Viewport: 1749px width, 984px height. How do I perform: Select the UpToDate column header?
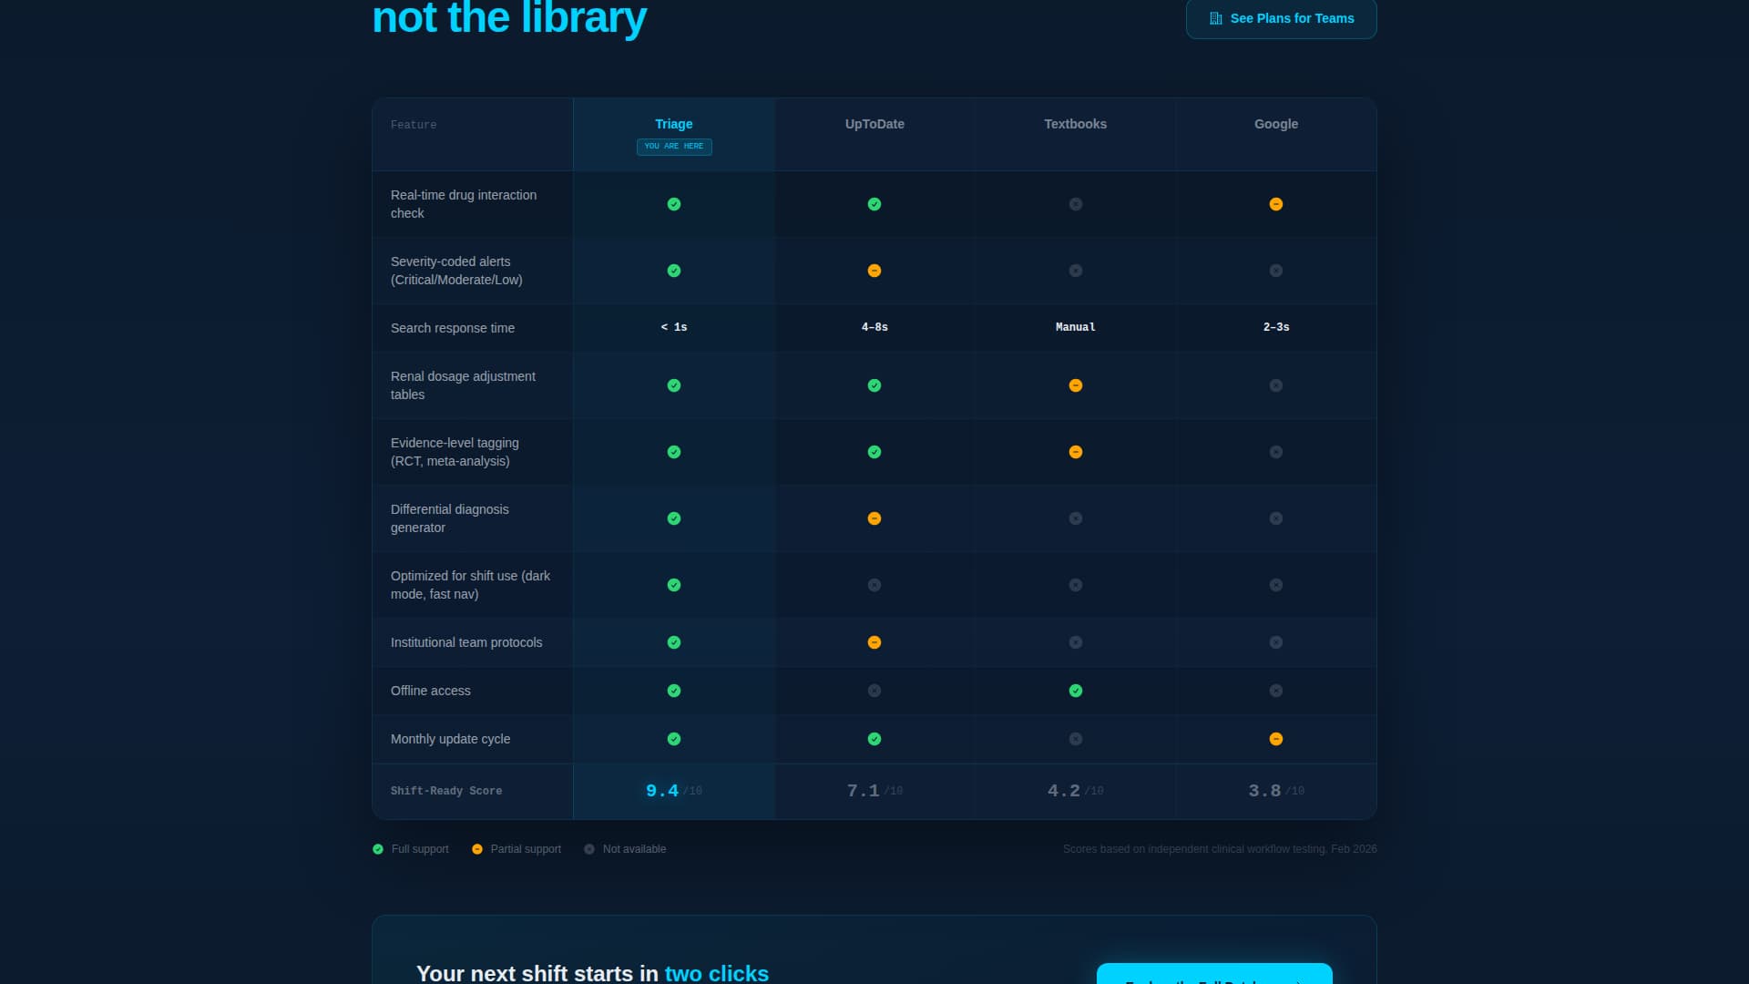874,124
